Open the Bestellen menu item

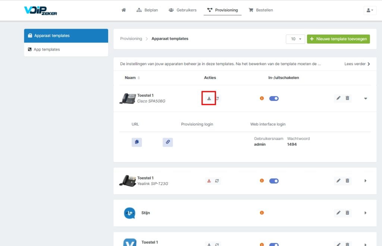coord(261,10)
